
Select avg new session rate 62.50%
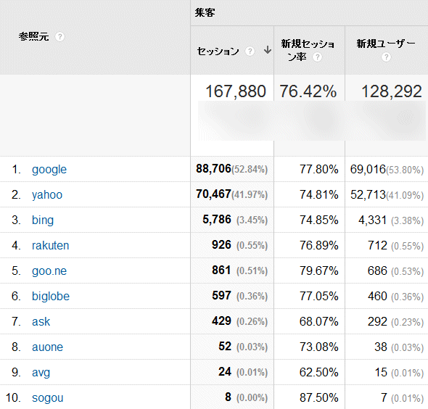click(x=318, y=372)
